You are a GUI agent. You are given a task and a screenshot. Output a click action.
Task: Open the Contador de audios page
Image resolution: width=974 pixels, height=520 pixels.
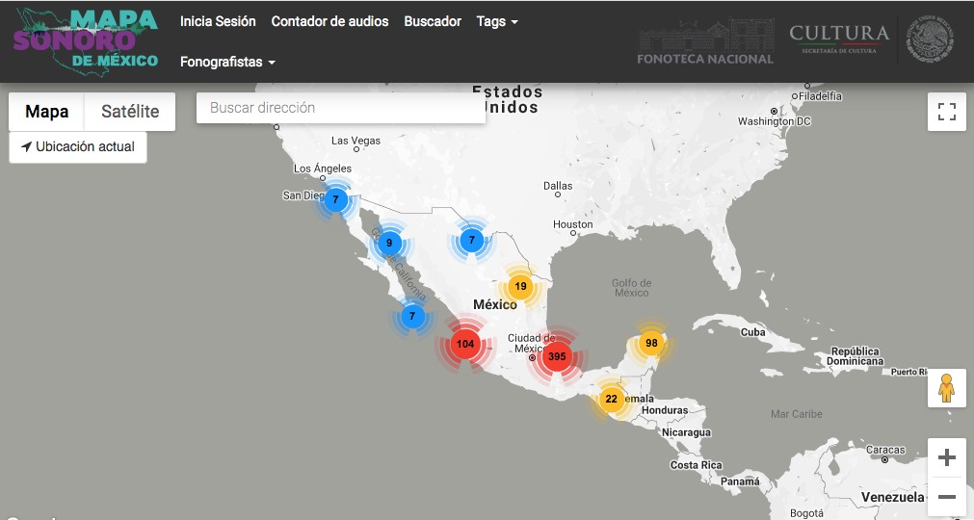pos(329,21)
